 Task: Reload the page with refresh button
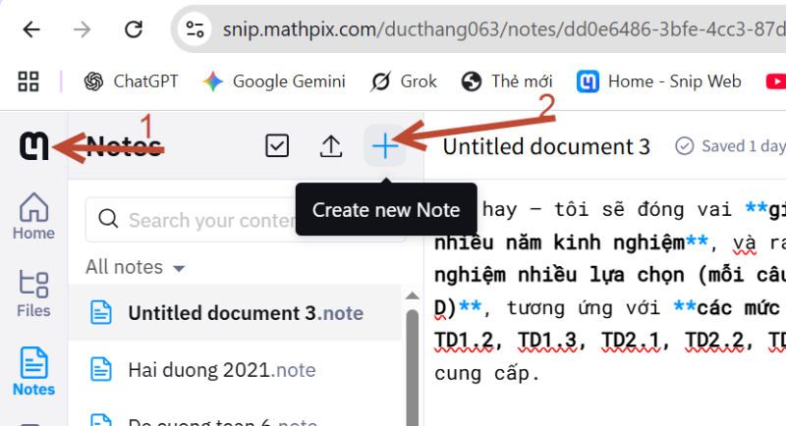[134, 27]
